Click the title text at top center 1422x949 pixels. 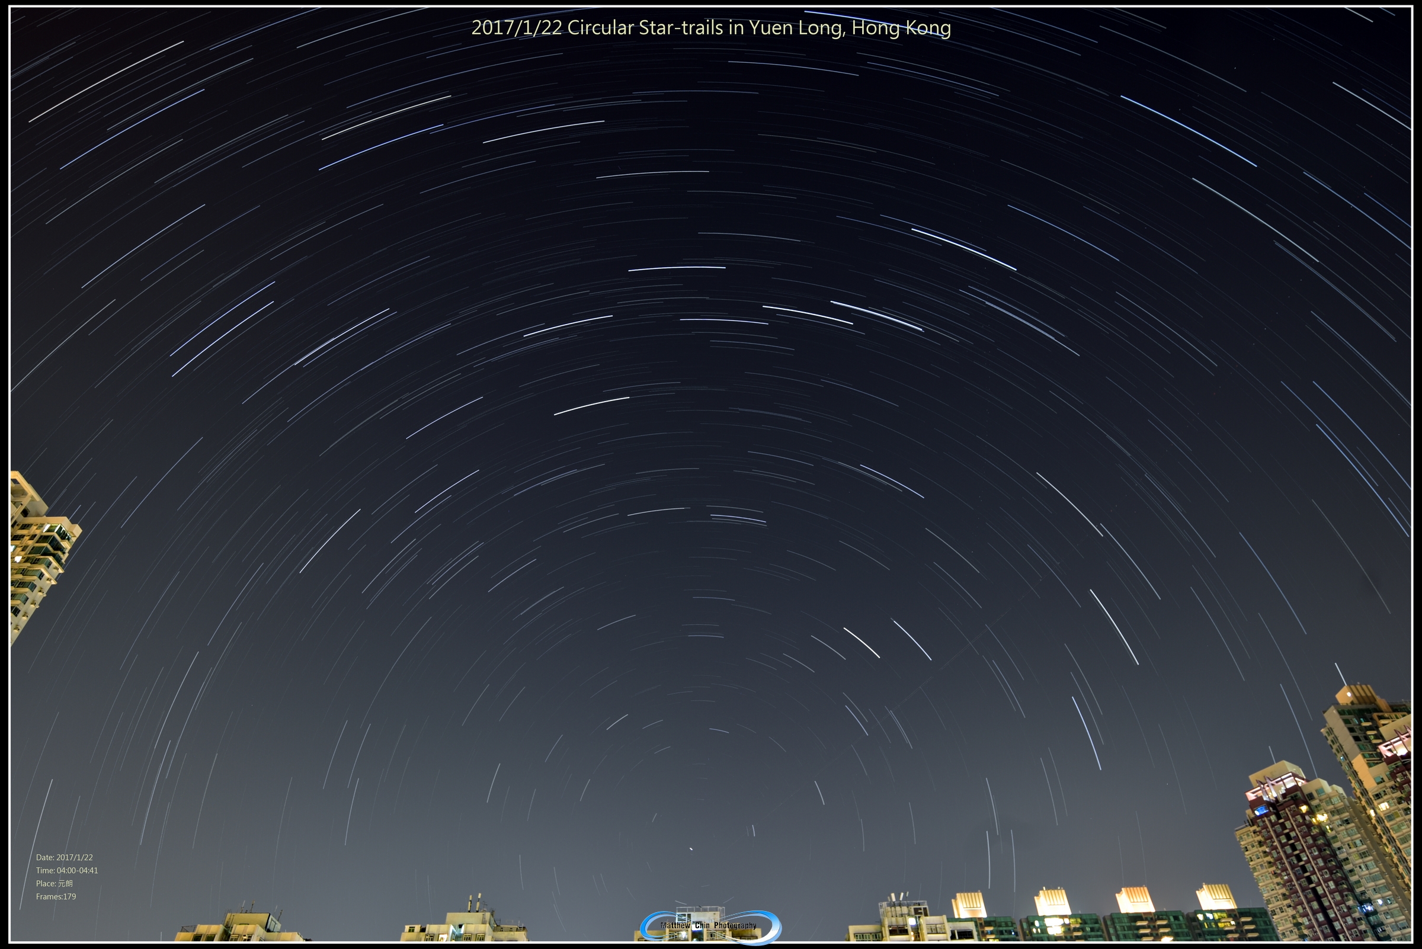tap(710, 28)
